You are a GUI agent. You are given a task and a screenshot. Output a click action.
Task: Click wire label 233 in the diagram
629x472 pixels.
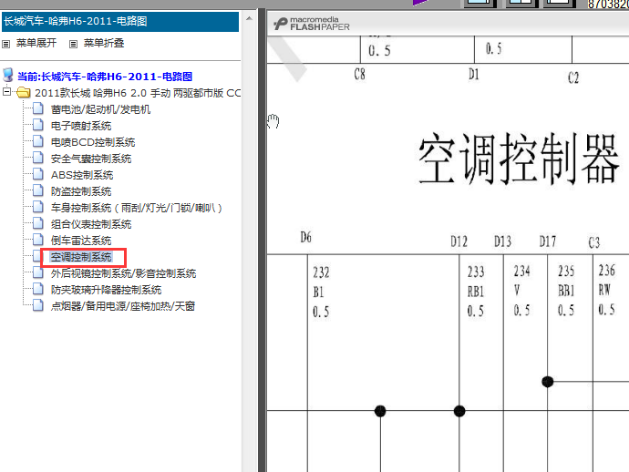pyautogui.click(x=476, y=272)
